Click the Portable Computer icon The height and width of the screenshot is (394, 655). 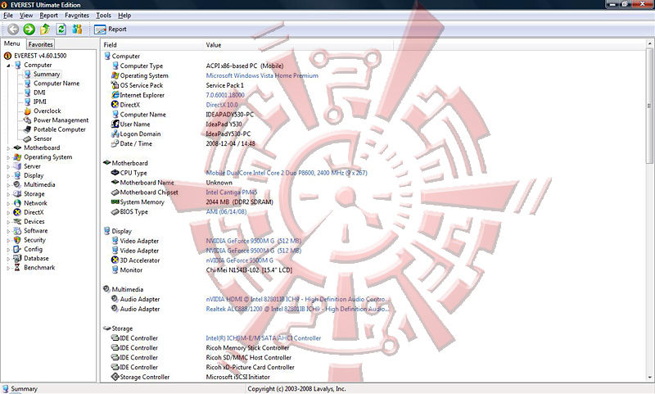pyautogui.click(x=27, y=129)
